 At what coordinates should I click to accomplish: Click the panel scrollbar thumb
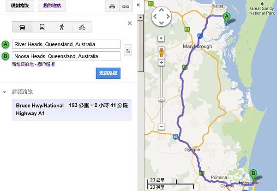(141, 46)
